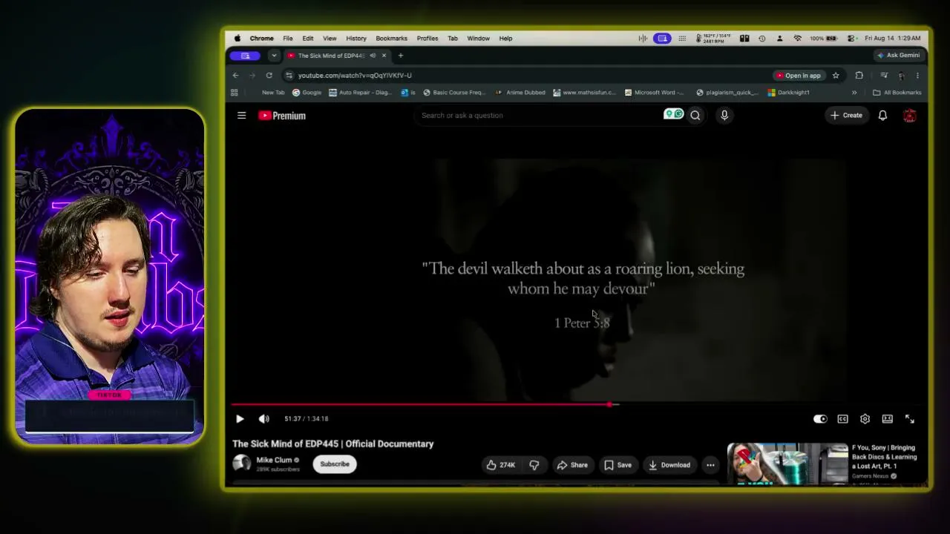Screen dimensions: 950x534
Task: Click the green extension icon in the search box
Action: [x=673, y=114]
